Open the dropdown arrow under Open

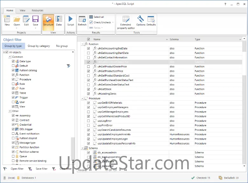17,28
